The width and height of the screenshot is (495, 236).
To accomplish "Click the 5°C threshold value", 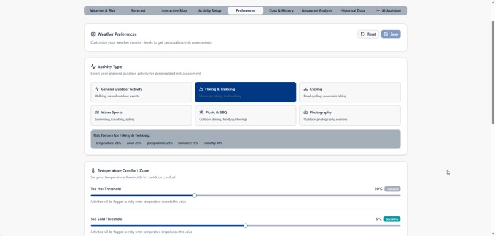I will click(x=378, y=219).
